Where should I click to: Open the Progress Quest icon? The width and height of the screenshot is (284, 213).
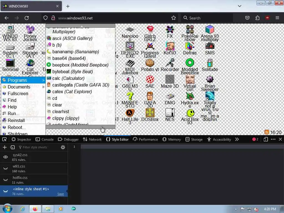pyautogui.click(x=150, y=50)
